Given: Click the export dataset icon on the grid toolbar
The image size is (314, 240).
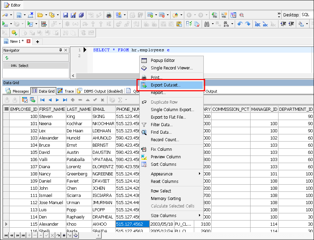Looking at the screenshot, I should [32, 100].
